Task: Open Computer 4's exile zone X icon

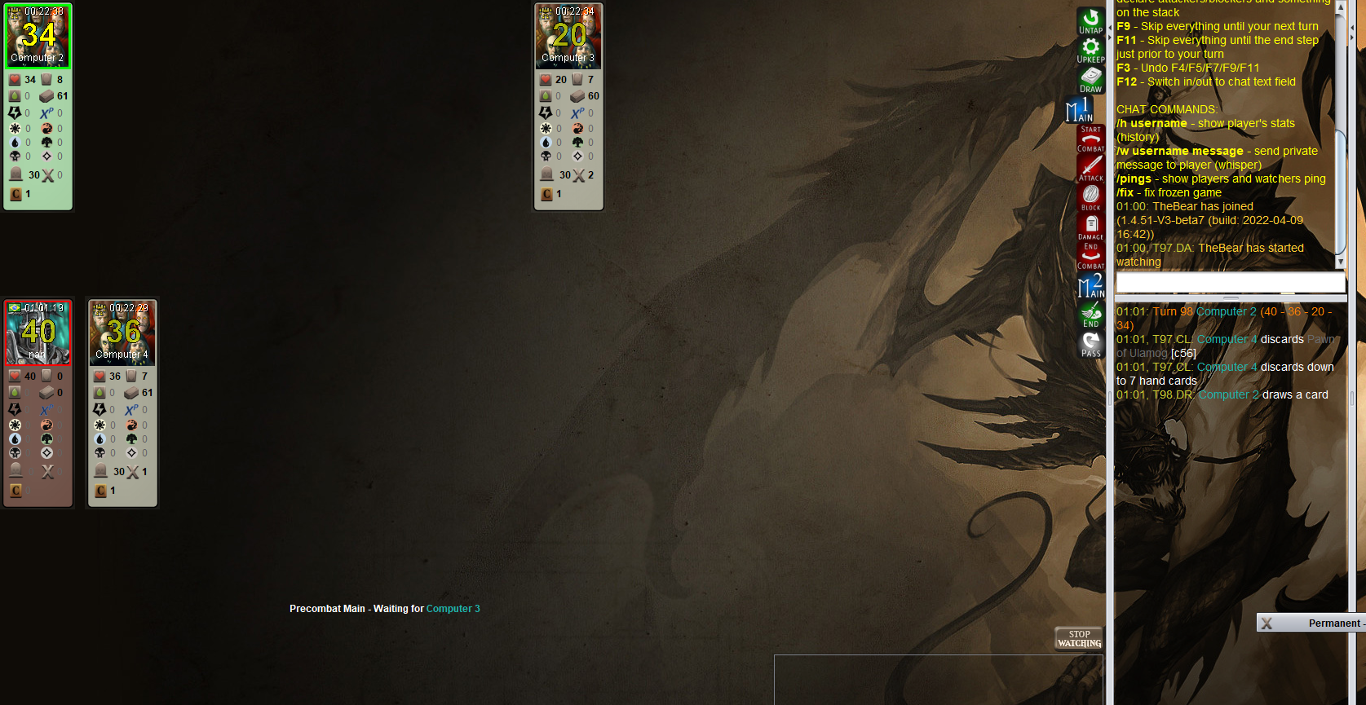Action: 133,471
